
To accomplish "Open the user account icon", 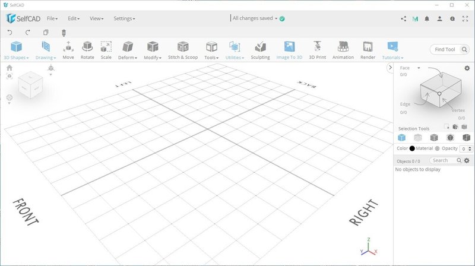I will 439,19.
